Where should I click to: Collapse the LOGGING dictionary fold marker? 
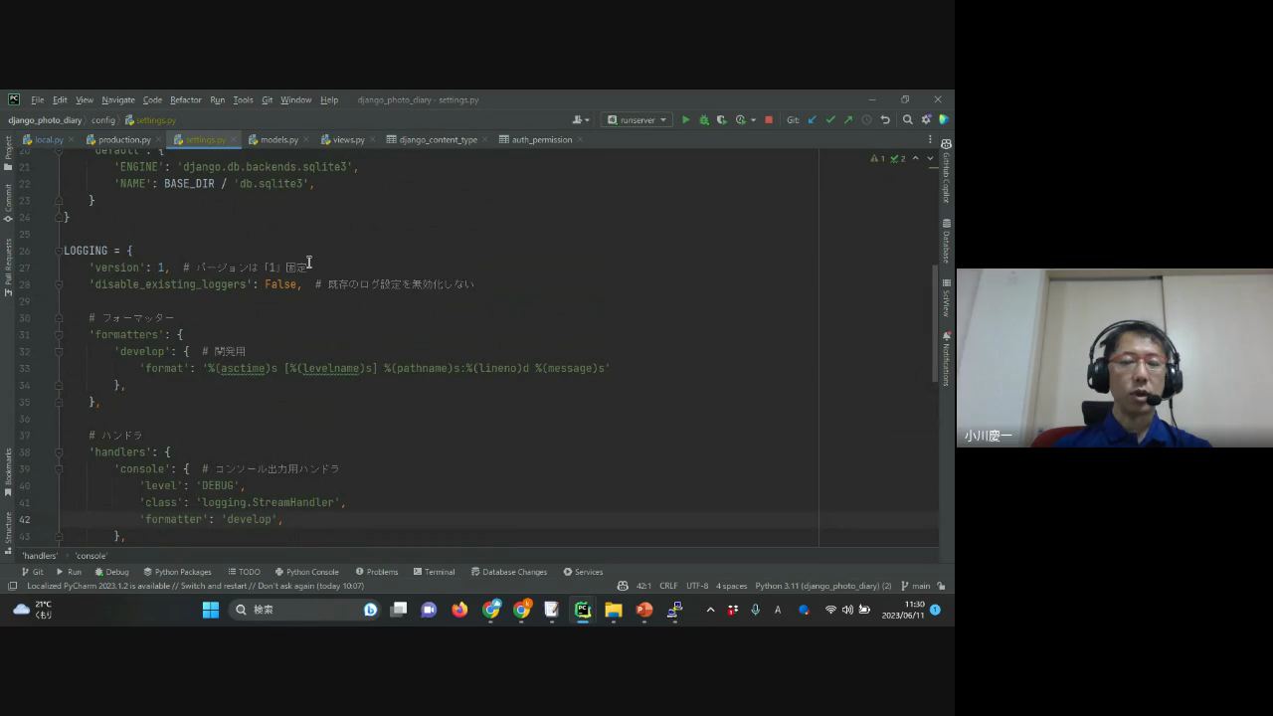coord(58,251)
